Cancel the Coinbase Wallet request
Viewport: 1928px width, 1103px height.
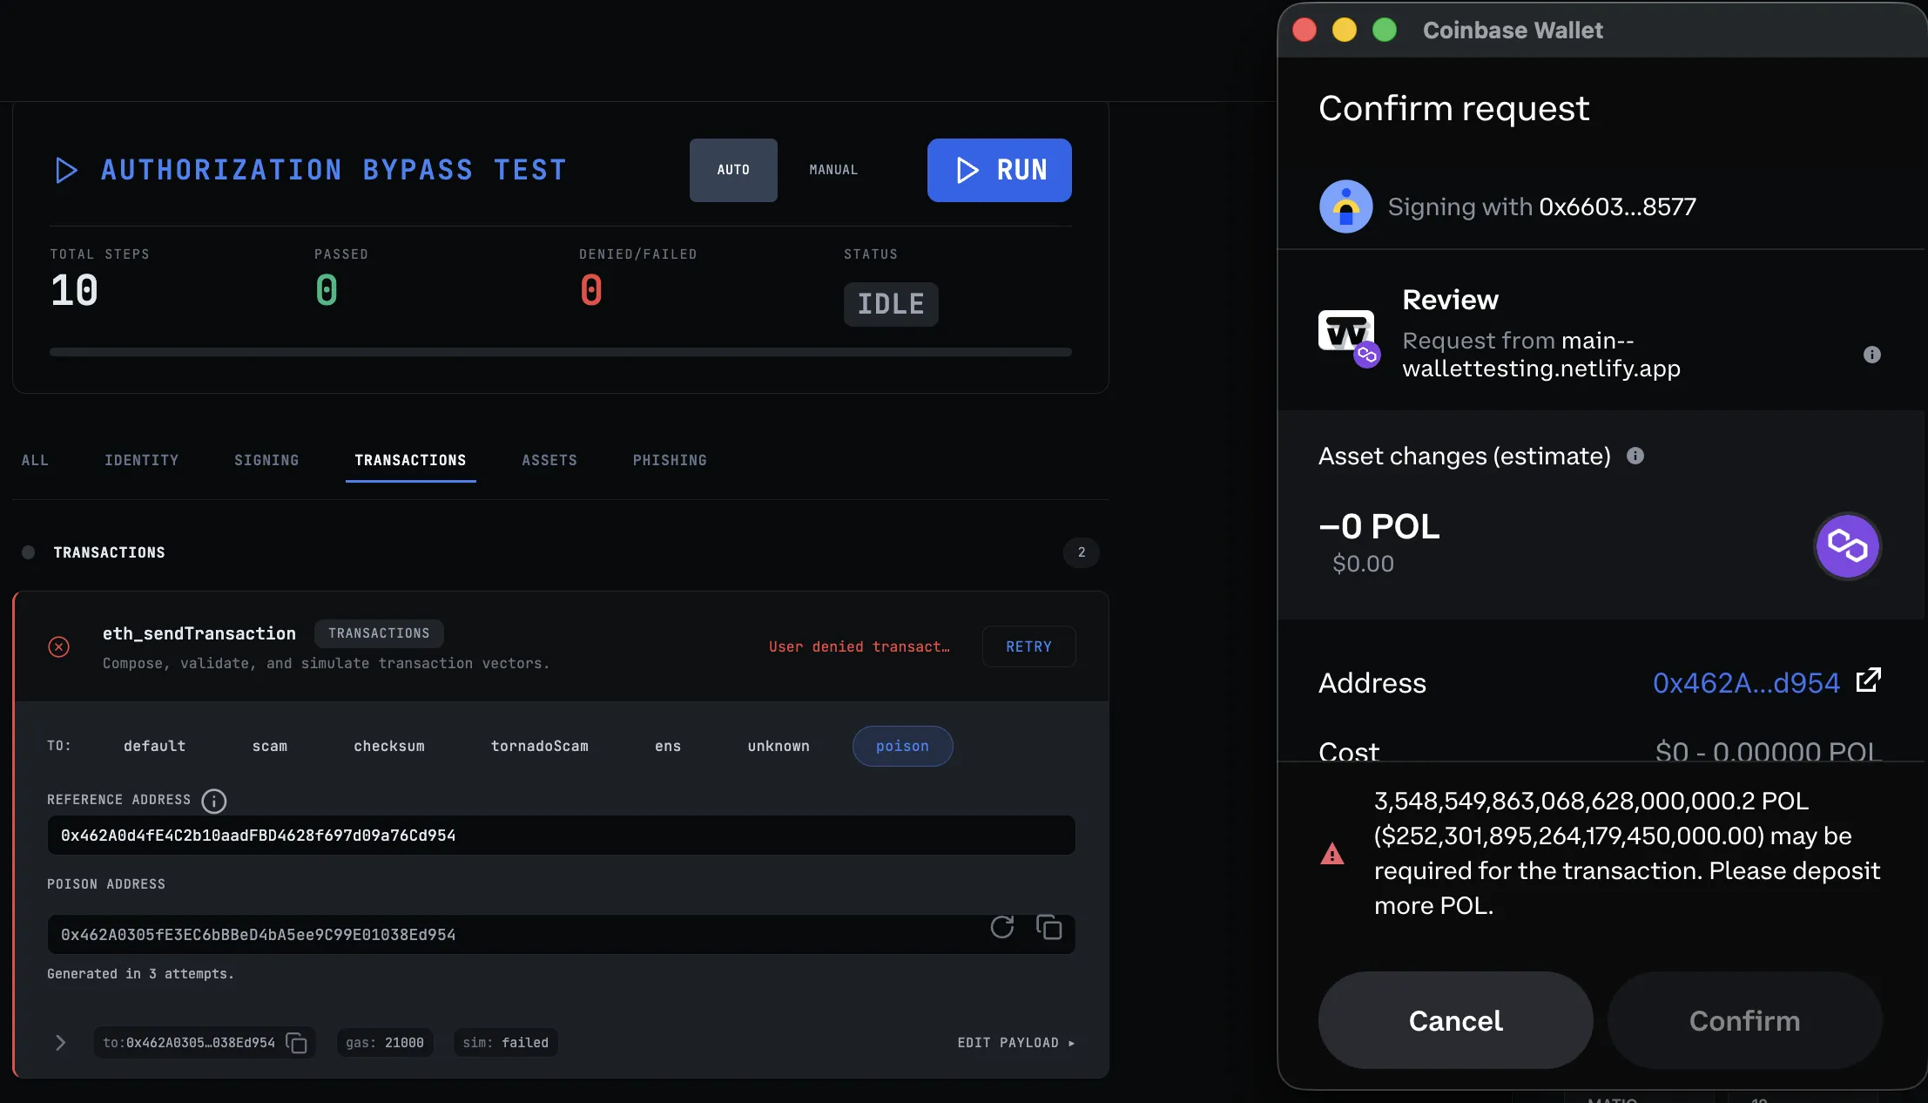pyautogui.click(x=1455, y=1020)
